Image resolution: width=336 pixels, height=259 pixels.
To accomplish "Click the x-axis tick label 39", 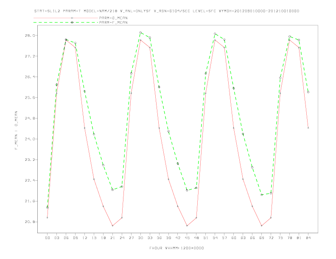I will click(168, 238).
